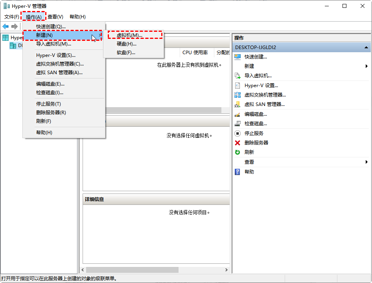Open the 查看(V) menu

(x=55, y=17)
